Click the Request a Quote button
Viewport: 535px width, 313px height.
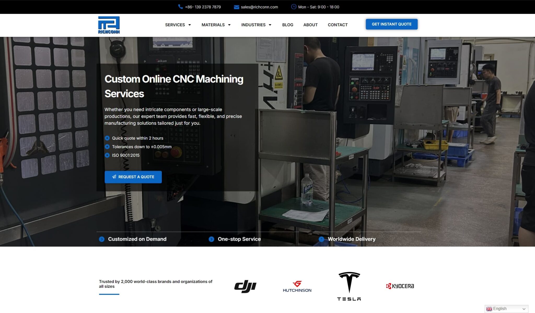tap(133, 177)
